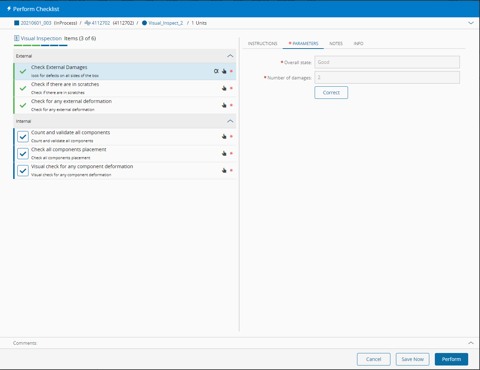Click hand icon for components placement item
This screenshot has width=480, height=370.
click(x=224, y=153)
